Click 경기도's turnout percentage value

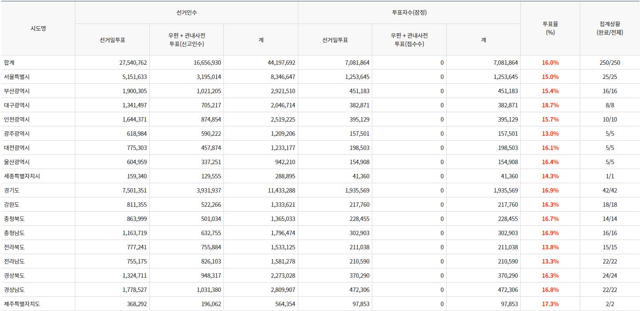(550, 190)
